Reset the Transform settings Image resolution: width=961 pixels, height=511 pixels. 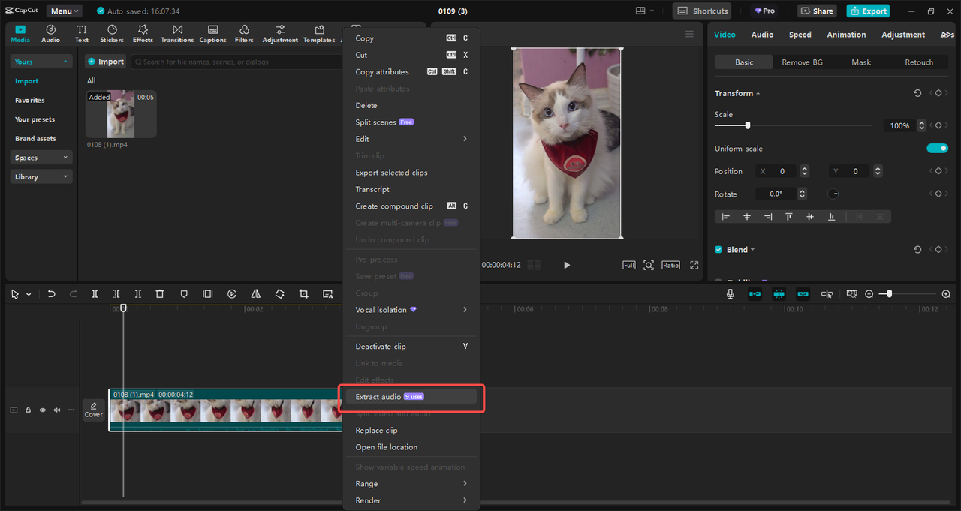pos(917,93)
